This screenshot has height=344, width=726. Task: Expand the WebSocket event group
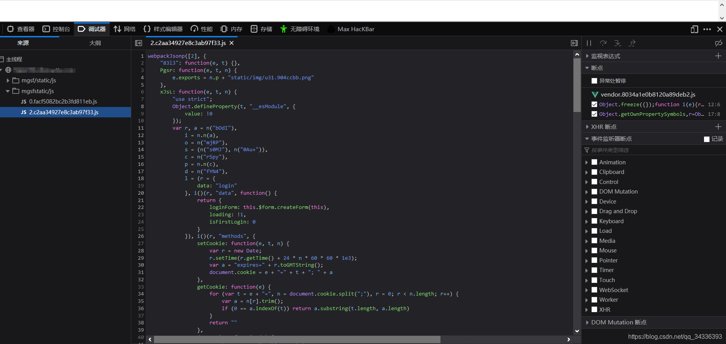tap(587, 290)
